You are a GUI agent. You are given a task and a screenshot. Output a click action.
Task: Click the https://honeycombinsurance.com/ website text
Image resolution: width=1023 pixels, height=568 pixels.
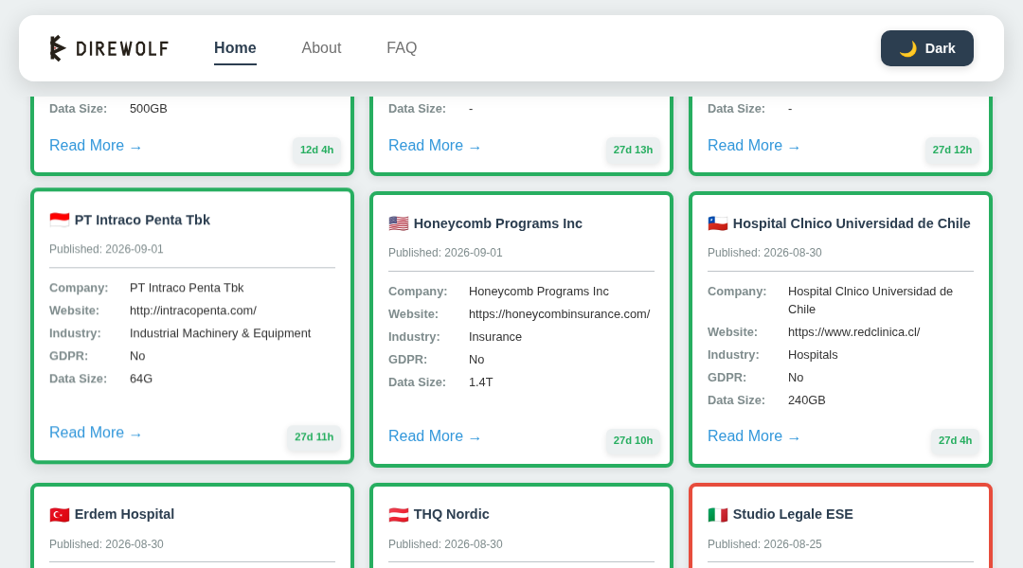click(x=559, y=314)
